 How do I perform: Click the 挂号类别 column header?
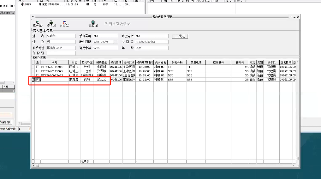pos(129,63)
